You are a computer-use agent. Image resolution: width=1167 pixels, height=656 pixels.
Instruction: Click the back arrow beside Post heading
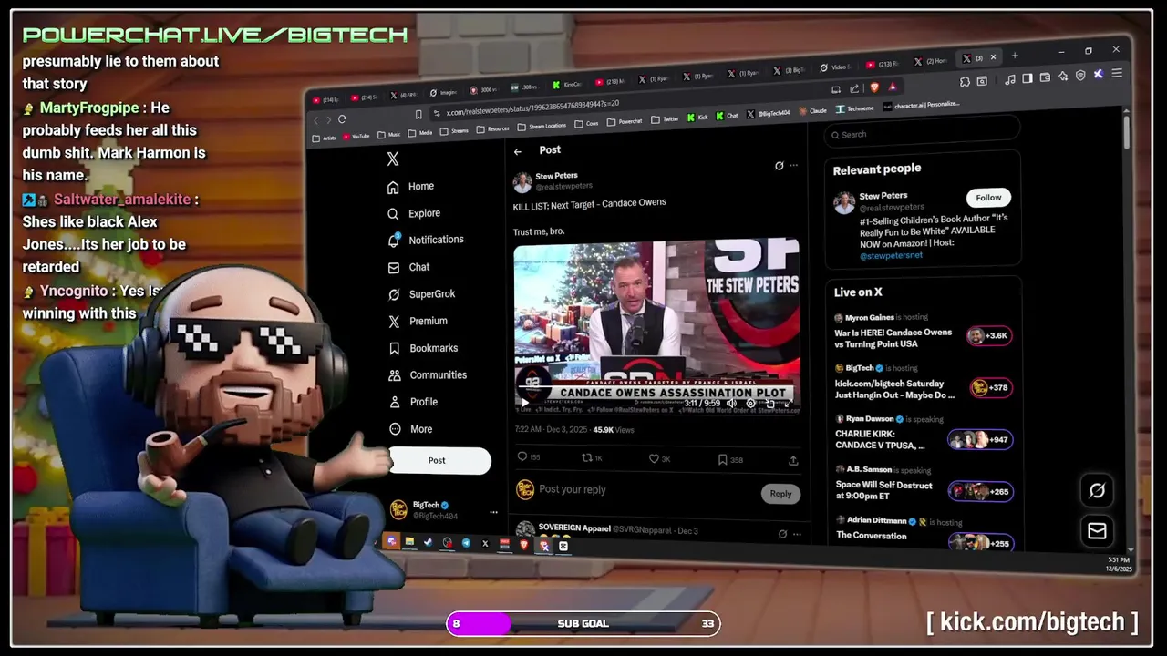point(518,151)
